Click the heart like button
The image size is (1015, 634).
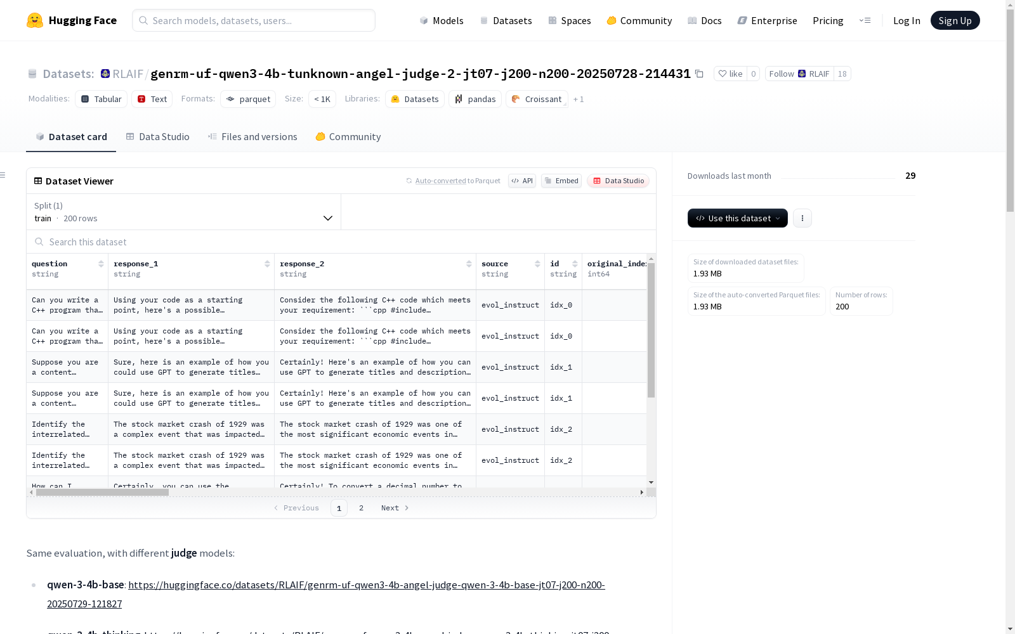click(730, 74)
